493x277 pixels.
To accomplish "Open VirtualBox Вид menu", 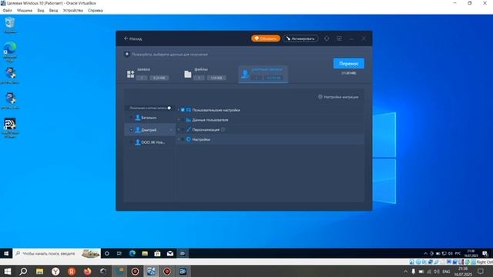I will (x=41, y=10).
